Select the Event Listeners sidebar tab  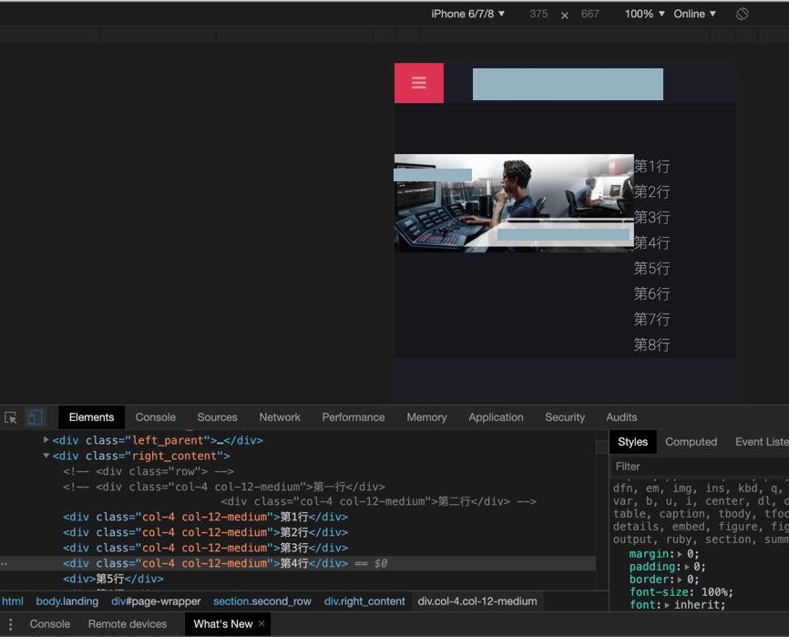762,442
